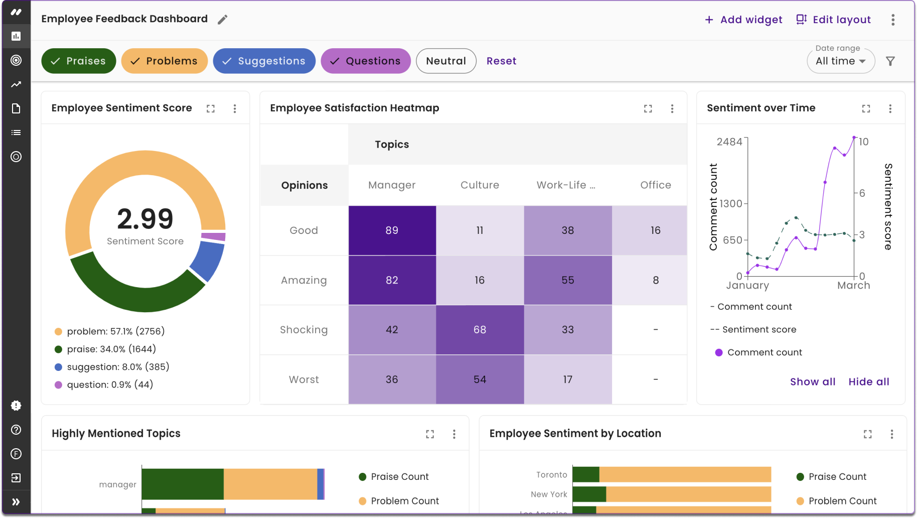Open the help question mark sidebar icon
This screenshot has height=518, width=917.
pyautogui.click(x=16, y=430)
